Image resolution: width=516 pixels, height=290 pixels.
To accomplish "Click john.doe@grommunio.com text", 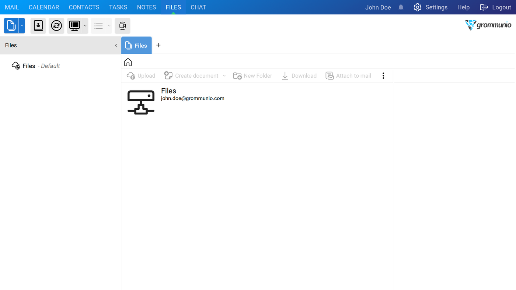I will 193,99.
